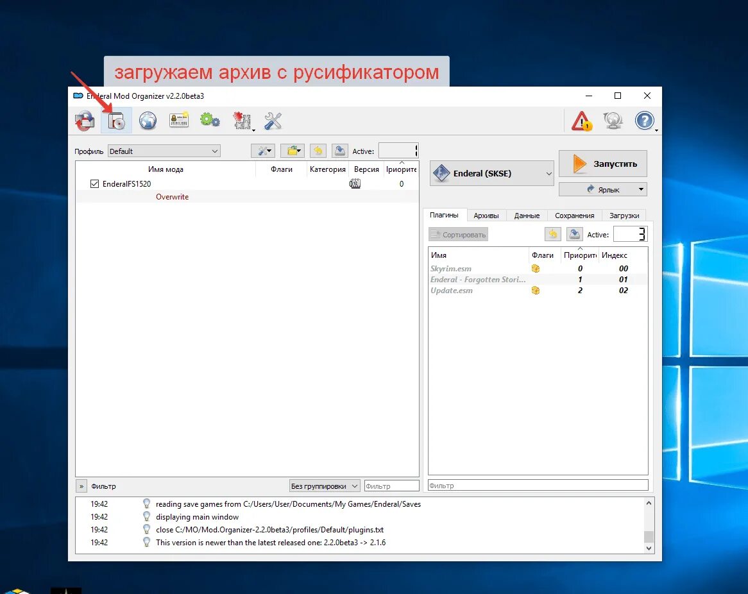Click the mod list Фильтр input field
748x594 pixels.
[x=392, y=486]
